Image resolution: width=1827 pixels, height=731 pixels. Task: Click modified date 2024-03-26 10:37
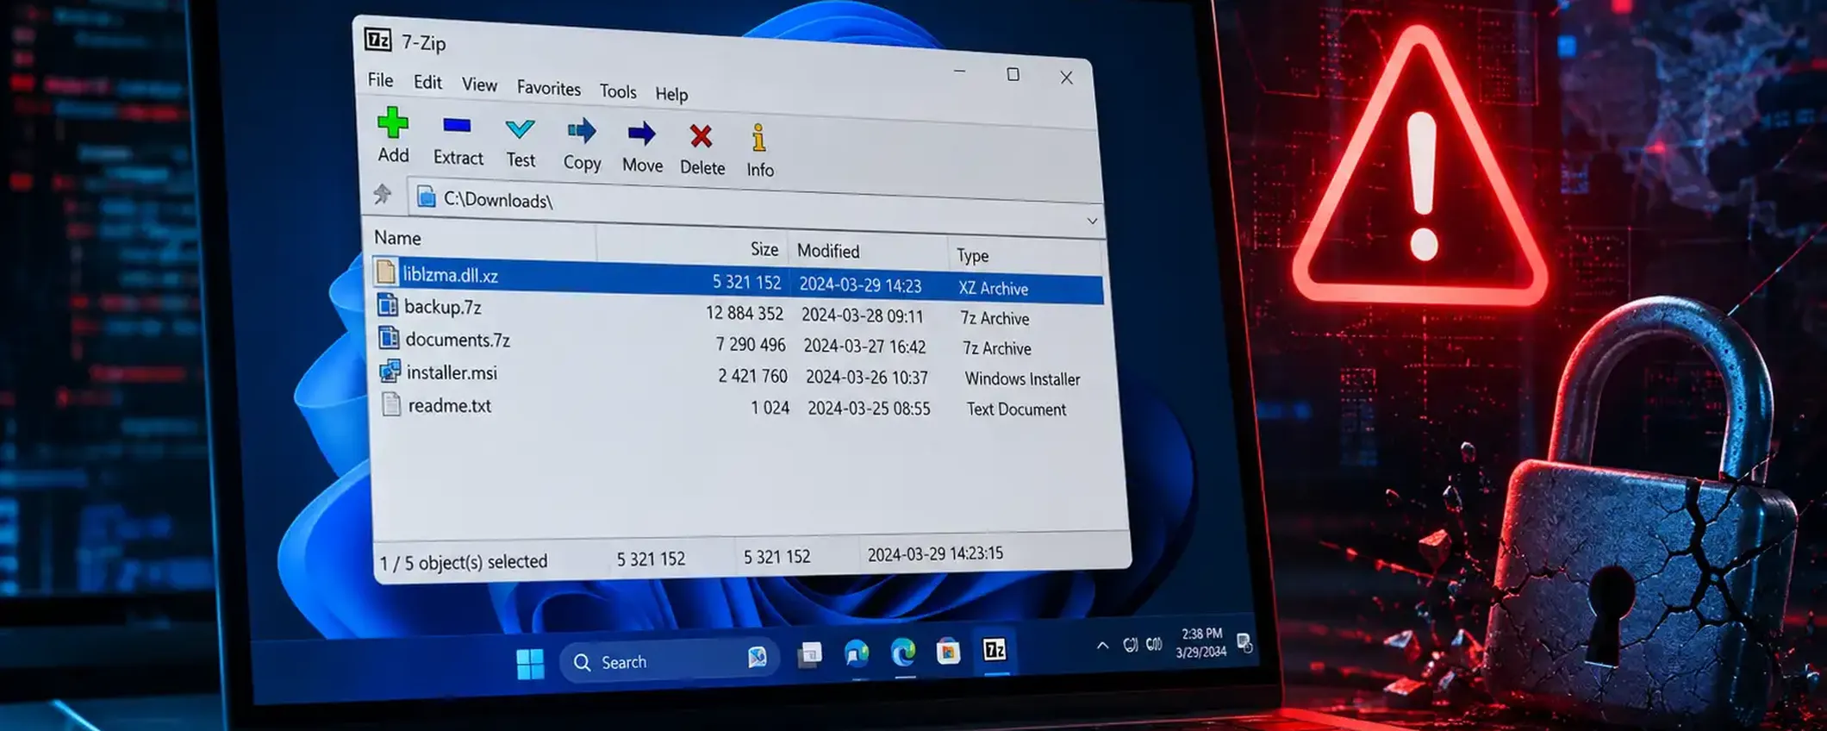pyautogui.click(x=867, y=378)
